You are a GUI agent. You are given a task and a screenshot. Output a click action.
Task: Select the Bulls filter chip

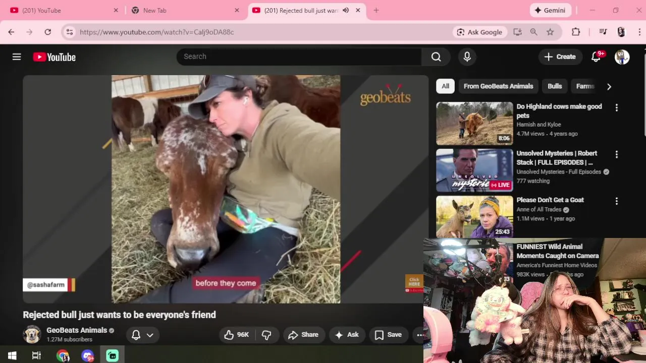tap(555, 86)
